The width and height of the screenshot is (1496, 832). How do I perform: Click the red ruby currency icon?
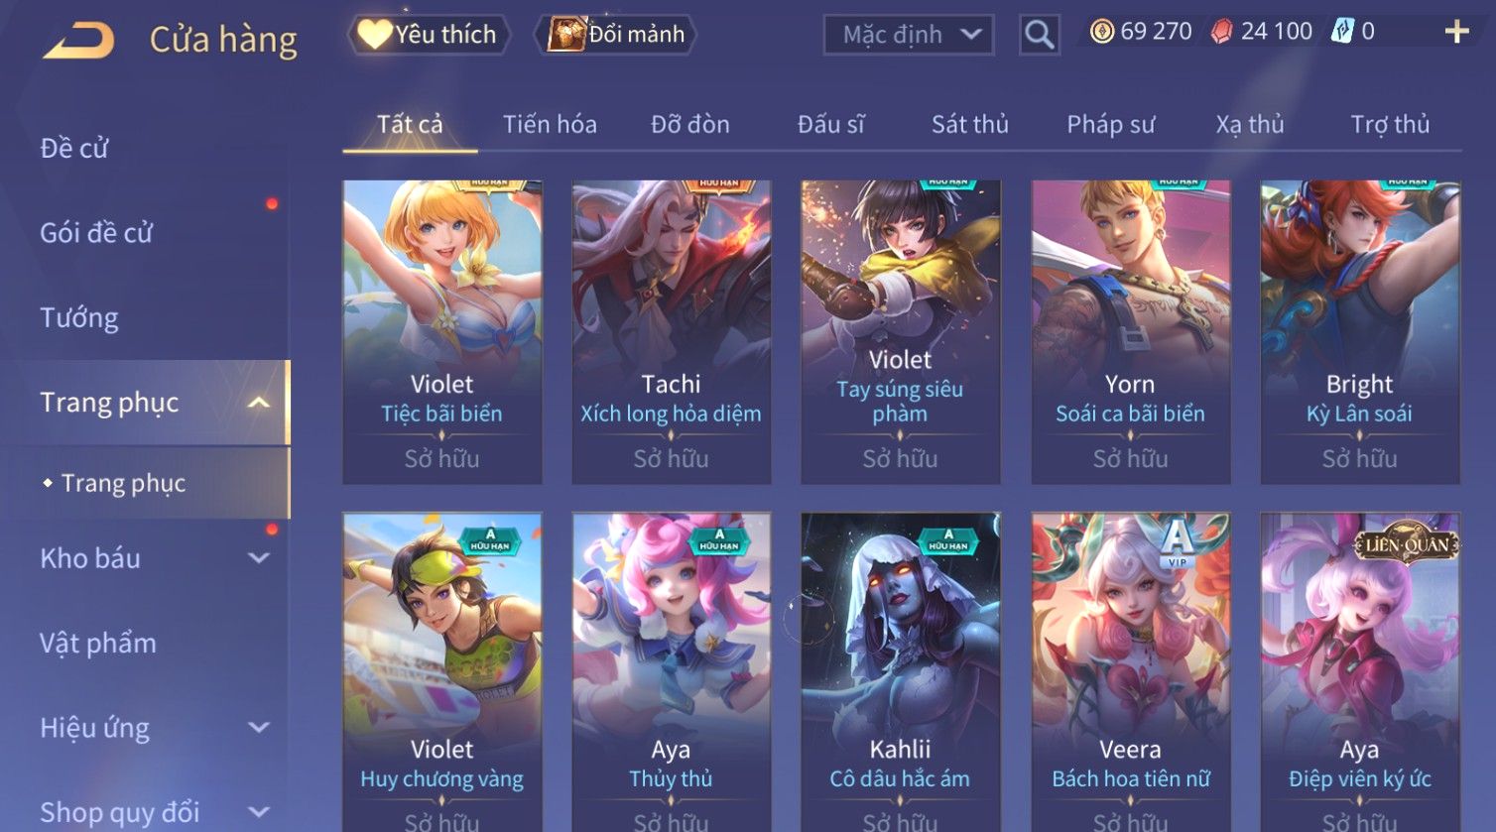pos(1221,32)
